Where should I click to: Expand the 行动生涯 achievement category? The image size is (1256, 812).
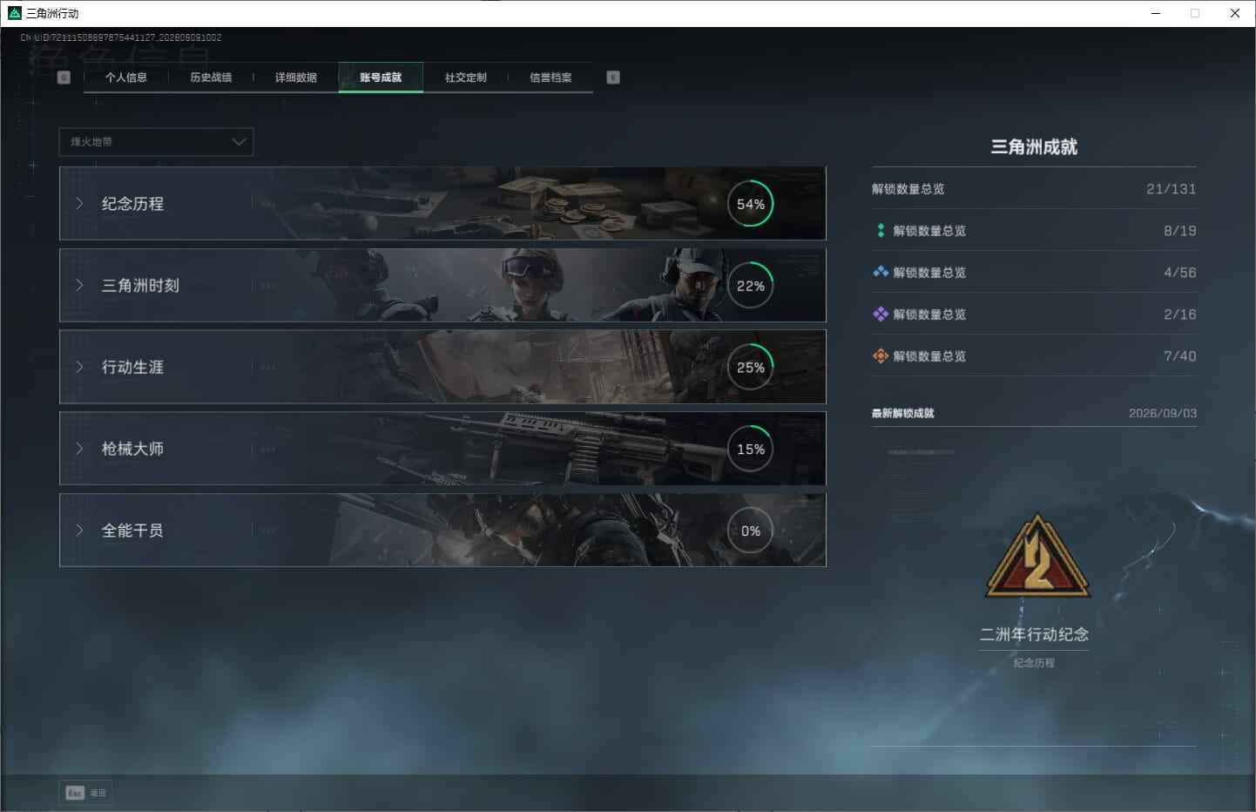pyautogui.click(x=442, y=367)
